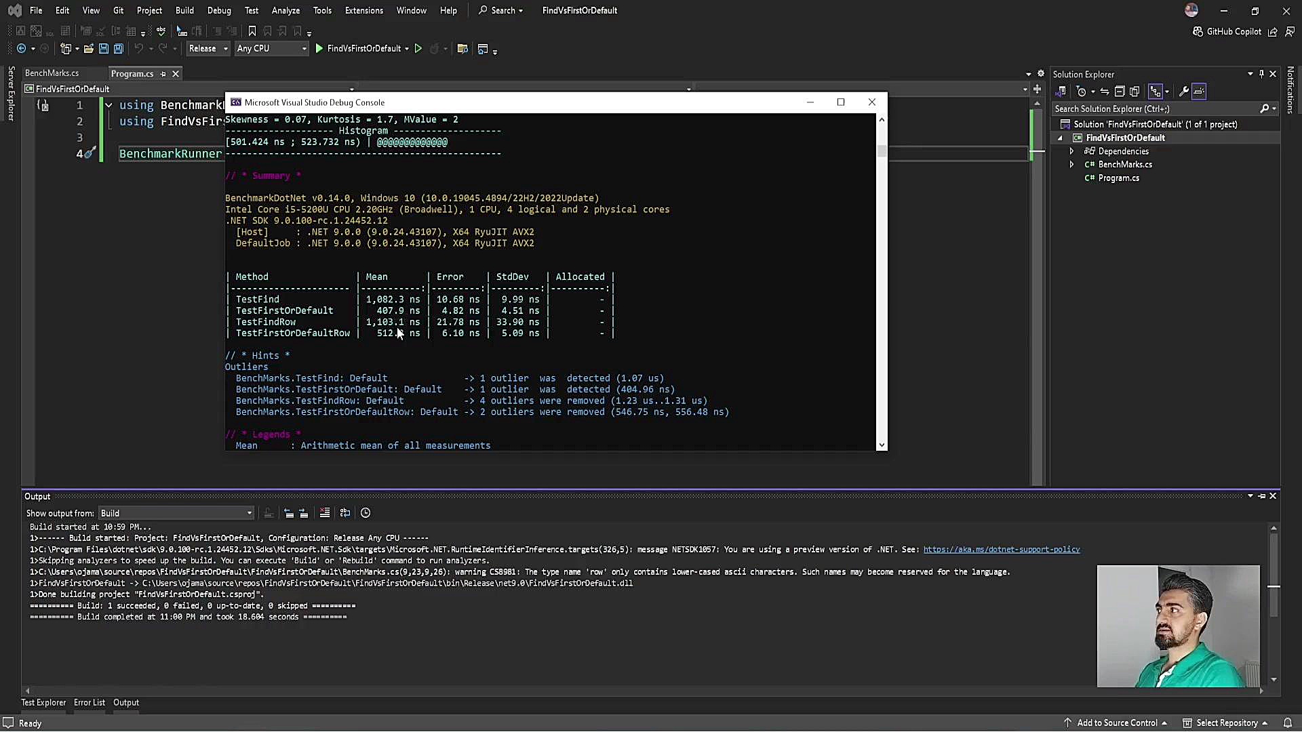Toggle auto-hide pin for Solution Explorer
Image resolution: width=1302 pixels, height=732 pixels.
(x=1261, y=74)
